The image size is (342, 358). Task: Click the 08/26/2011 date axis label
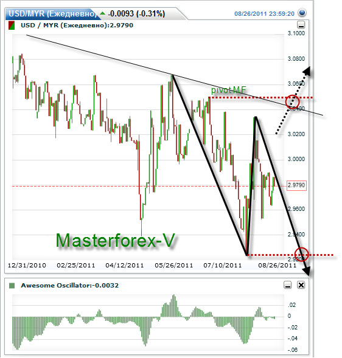tap(277, 265)
